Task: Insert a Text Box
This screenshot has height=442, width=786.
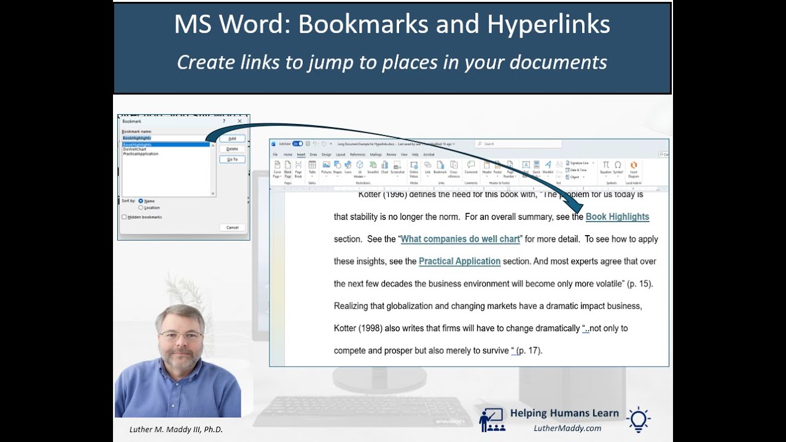Action: pos(526,169)
